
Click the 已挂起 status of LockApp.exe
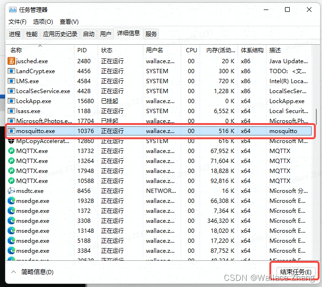(x=110, y=101)
